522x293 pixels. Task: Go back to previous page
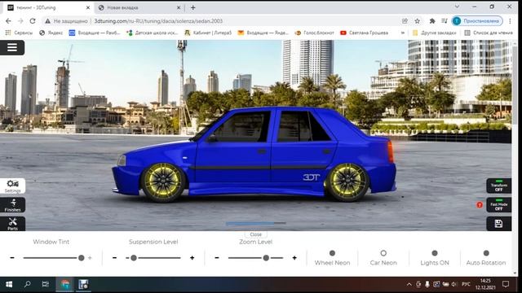tap(8, 21)
